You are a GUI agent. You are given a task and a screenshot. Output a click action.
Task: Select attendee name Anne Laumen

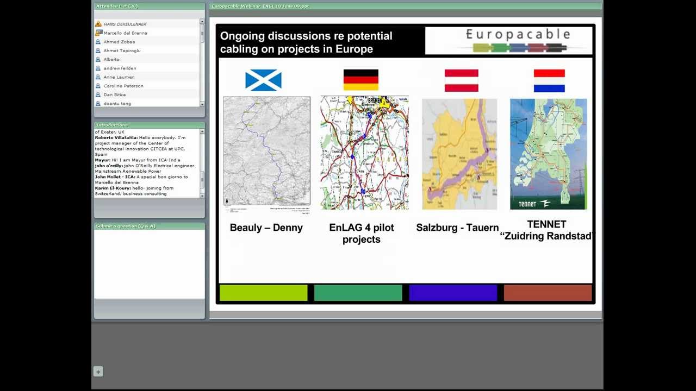[119, 77]
